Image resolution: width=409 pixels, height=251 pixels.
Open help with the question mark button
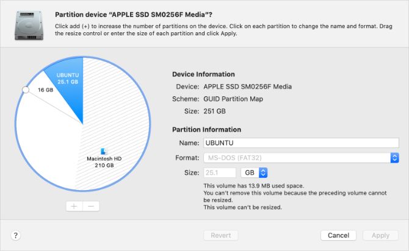click(x=16, y=235)
